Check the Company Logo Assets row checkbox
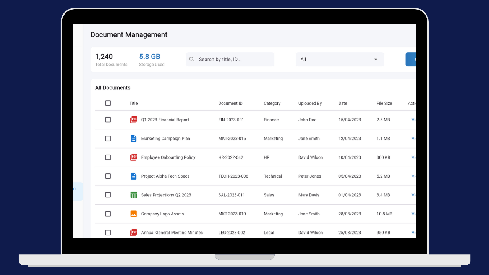The height and width of the screenshot is (275, 489). pos(108,214)
